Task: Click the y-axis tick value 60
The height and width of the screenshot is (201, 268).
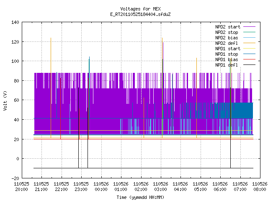Action: pos(16,100)
